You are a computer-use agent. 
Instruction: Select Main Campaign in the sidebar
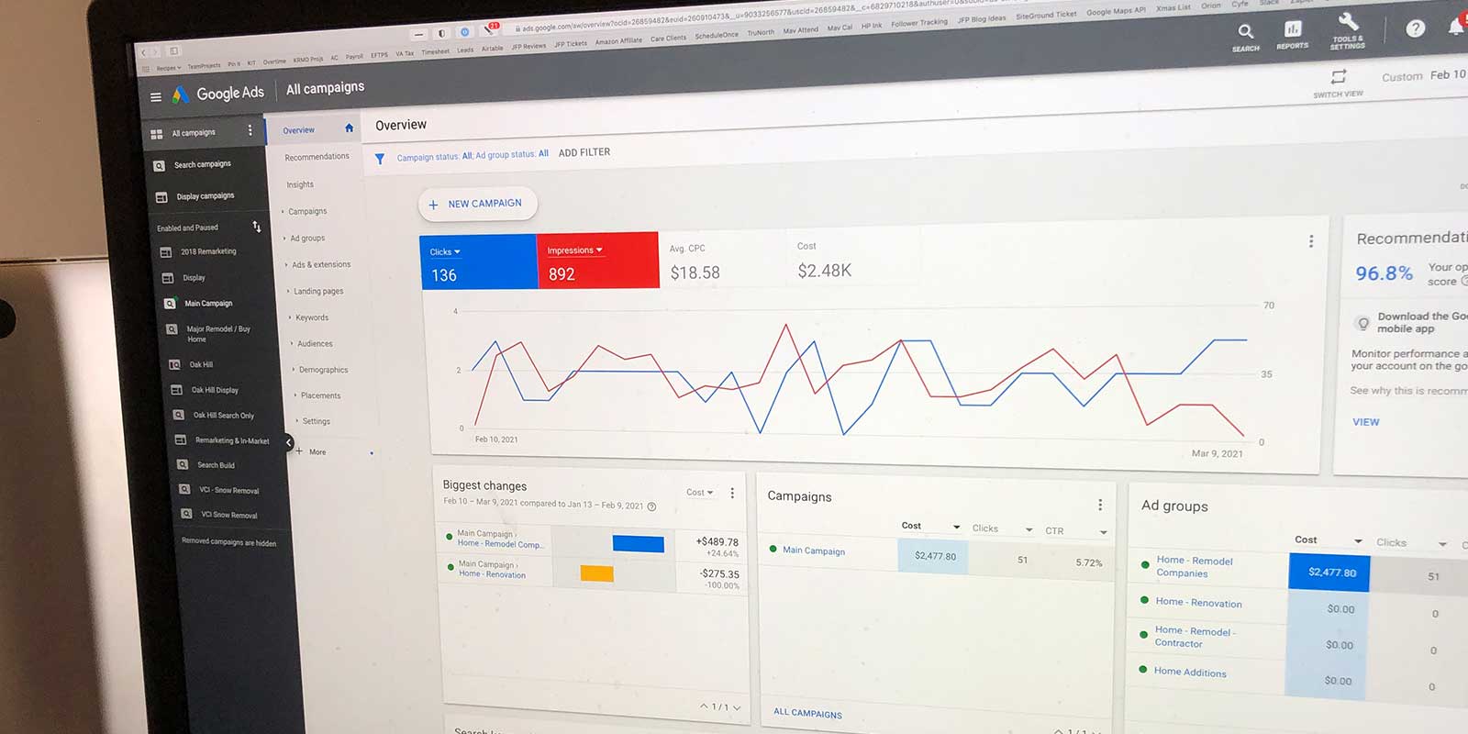coord(208,304)
